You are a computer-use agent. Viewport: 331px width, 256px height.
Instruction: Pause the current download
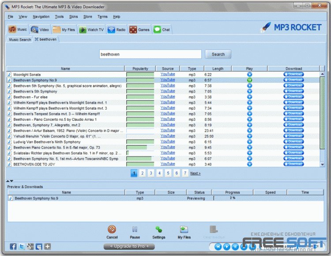pyautogui.click(x=135, y=232)
